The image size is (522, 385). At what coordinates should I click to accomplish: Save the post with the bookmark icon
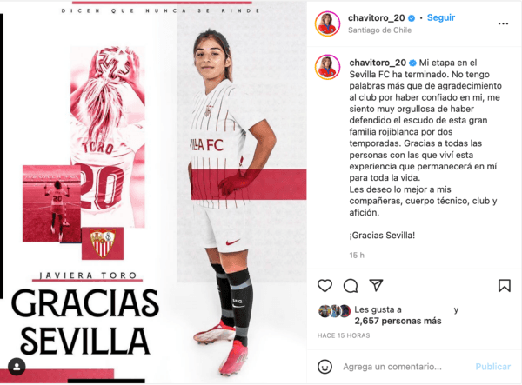505,286
